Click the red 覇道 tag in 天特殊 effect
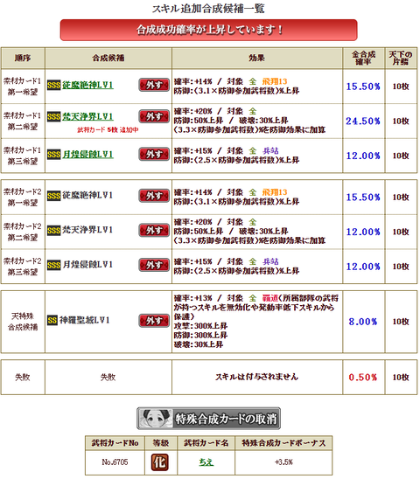This screenshot has height=479, width=420. [x=270, y=298]
